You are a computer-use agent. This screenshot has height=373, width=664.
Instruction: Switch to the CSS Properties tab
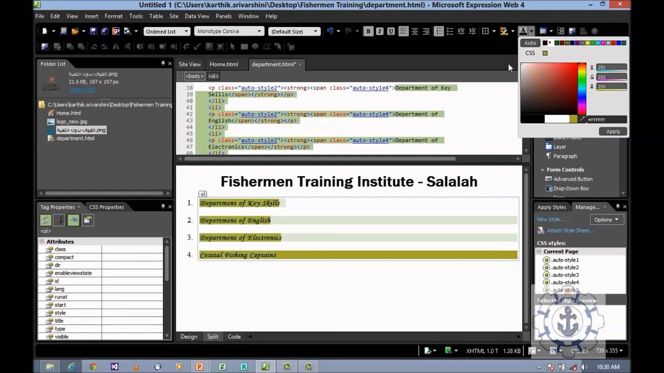[106, 207]
